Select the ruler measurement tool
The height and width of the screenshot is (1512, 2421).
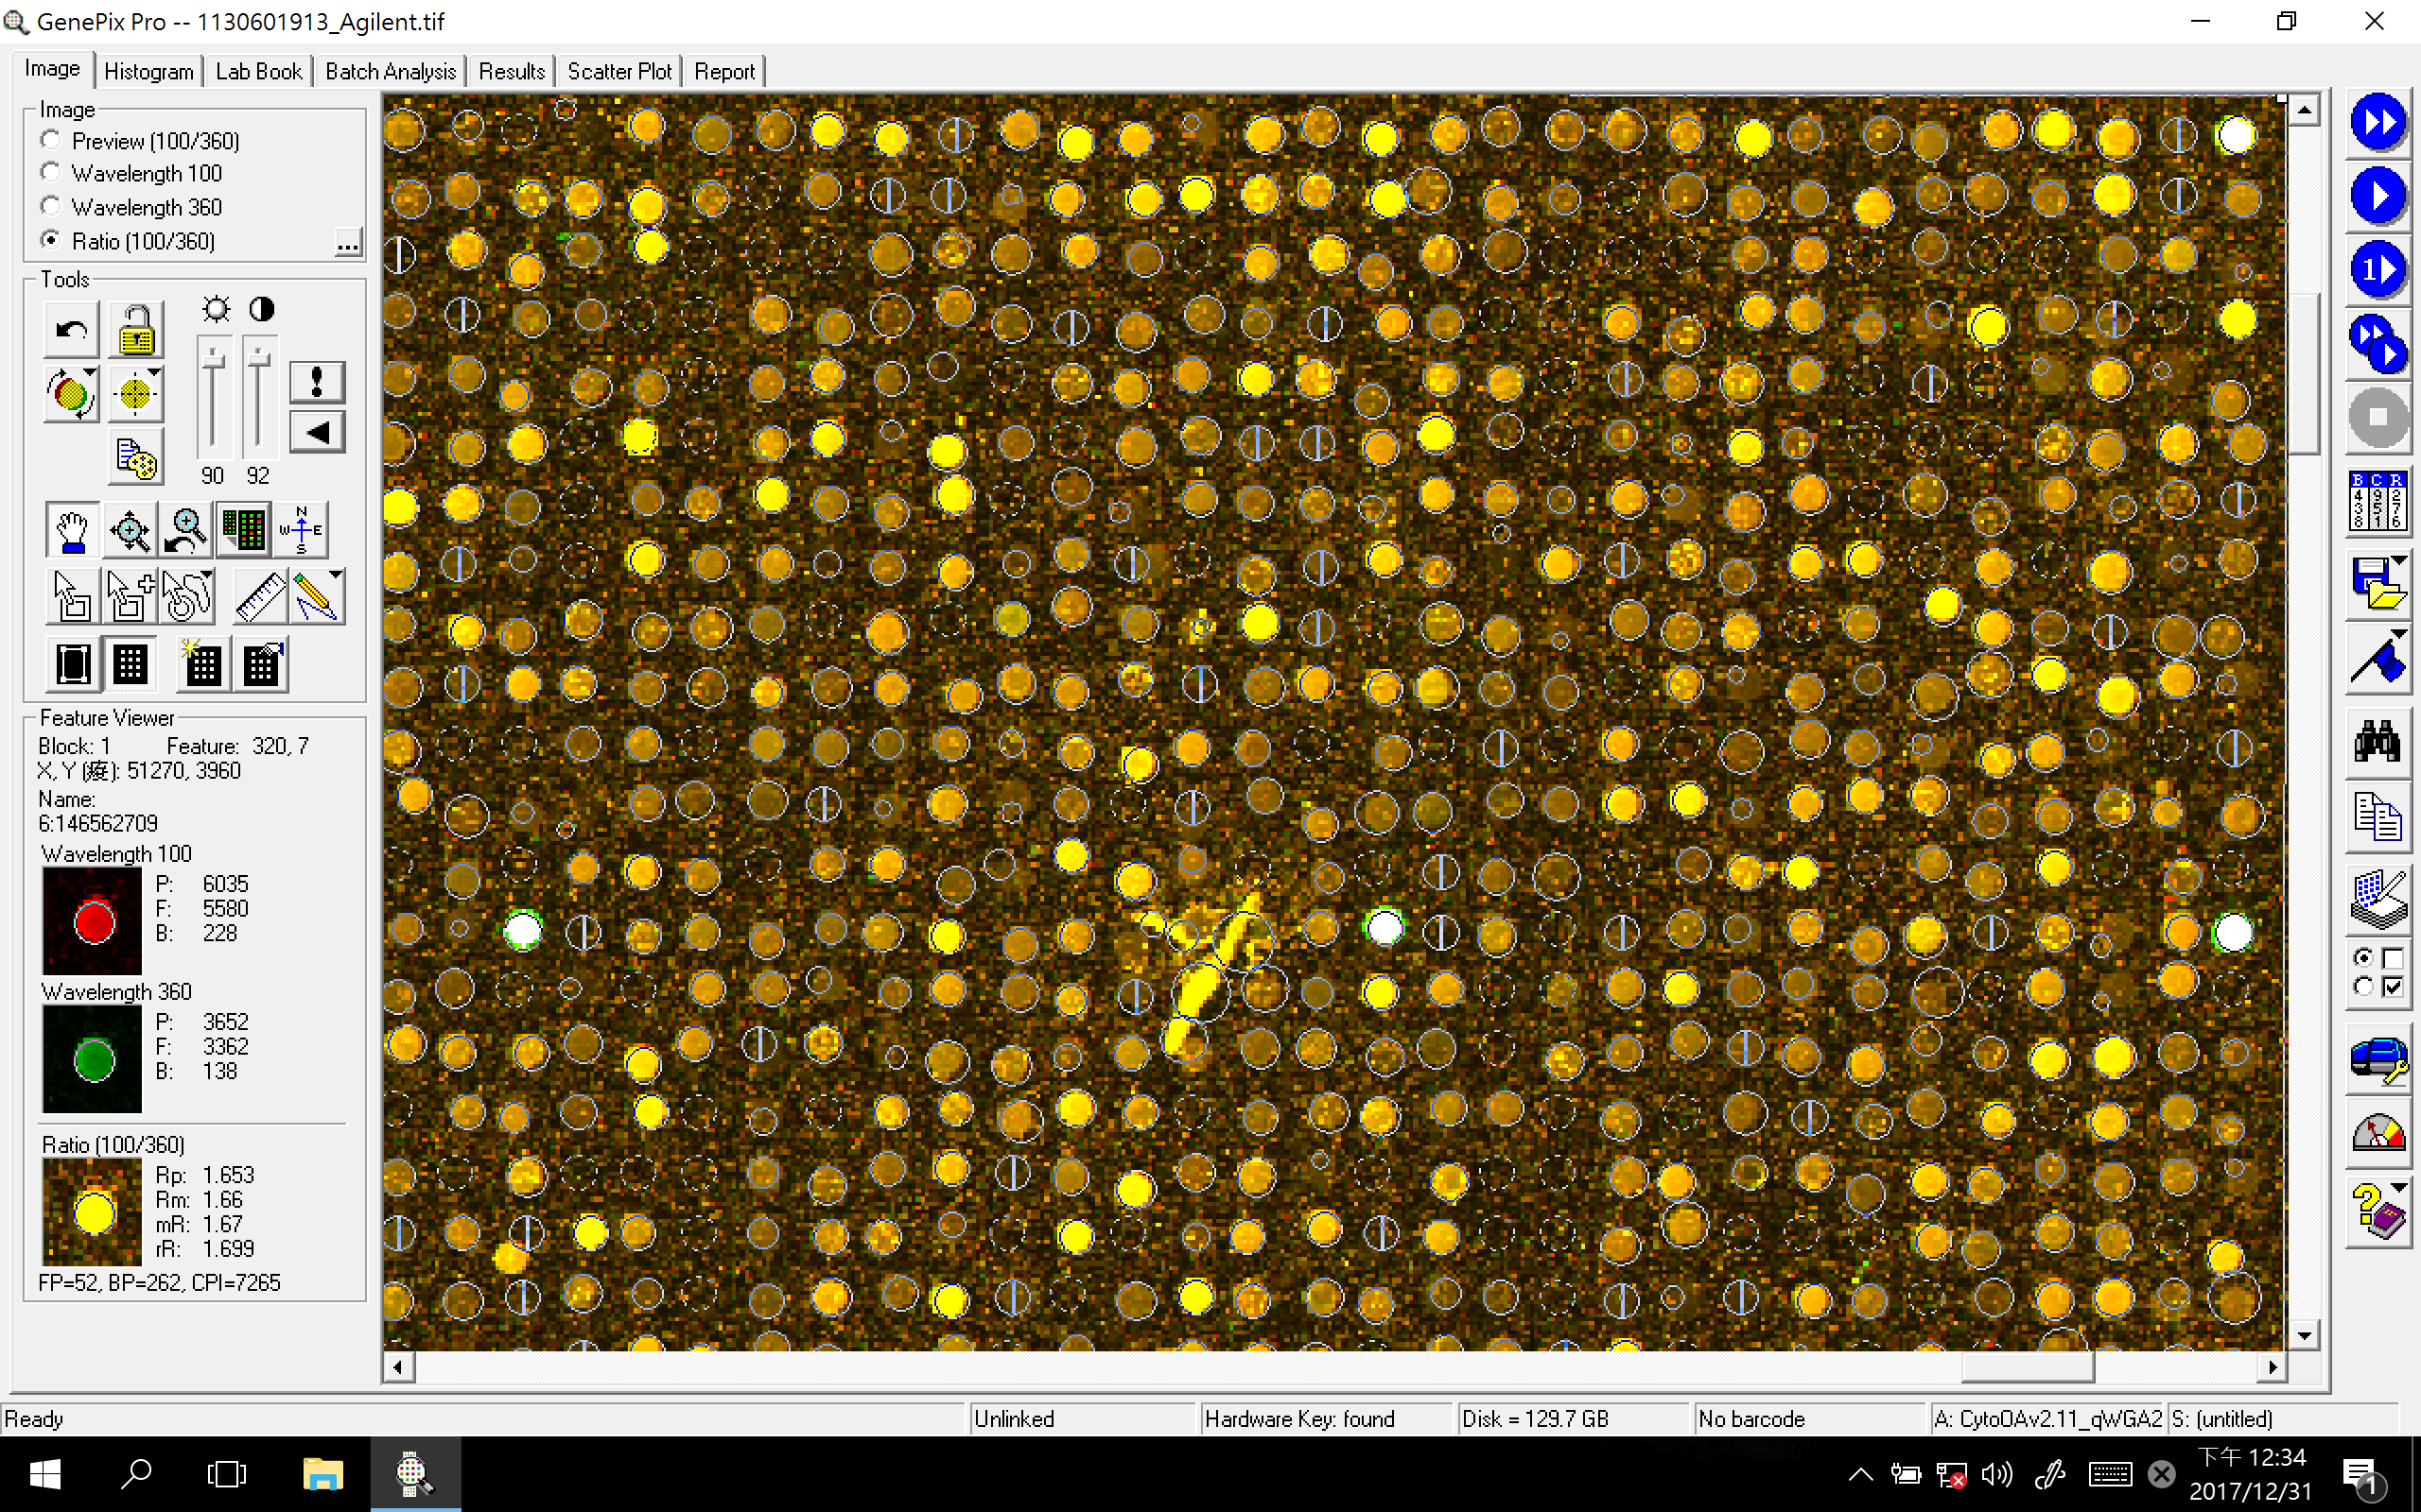coord(259,596)
